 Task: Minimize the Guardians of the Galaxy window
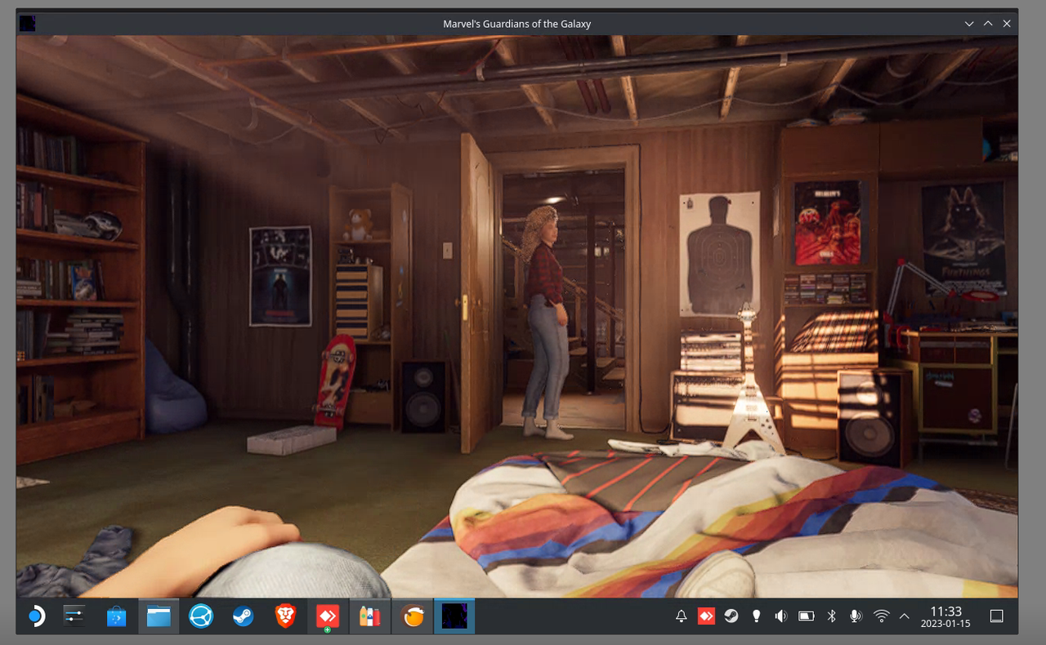[x=969, y=24]
